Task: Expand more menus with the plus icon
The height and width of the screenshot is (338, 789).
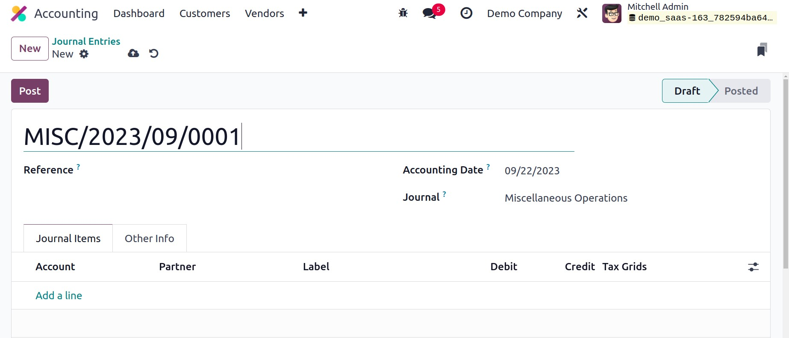Action: click(303, 13)
